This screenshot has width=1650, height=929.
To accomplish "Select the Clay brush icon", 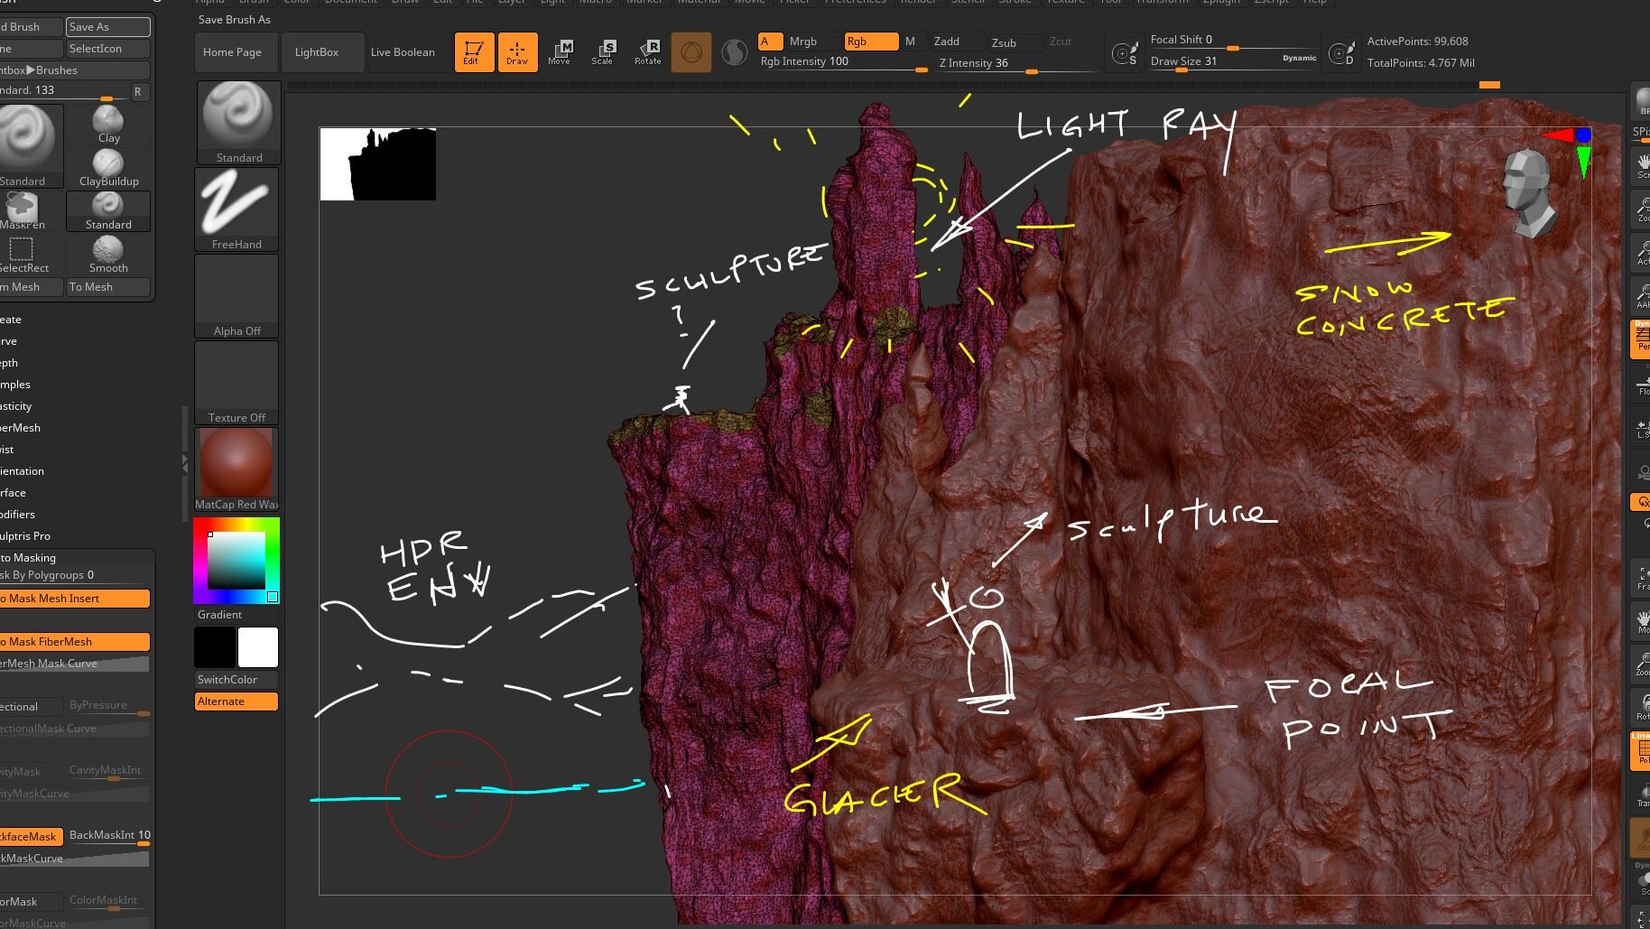I will pyautogui.click(x=108, y=125).
